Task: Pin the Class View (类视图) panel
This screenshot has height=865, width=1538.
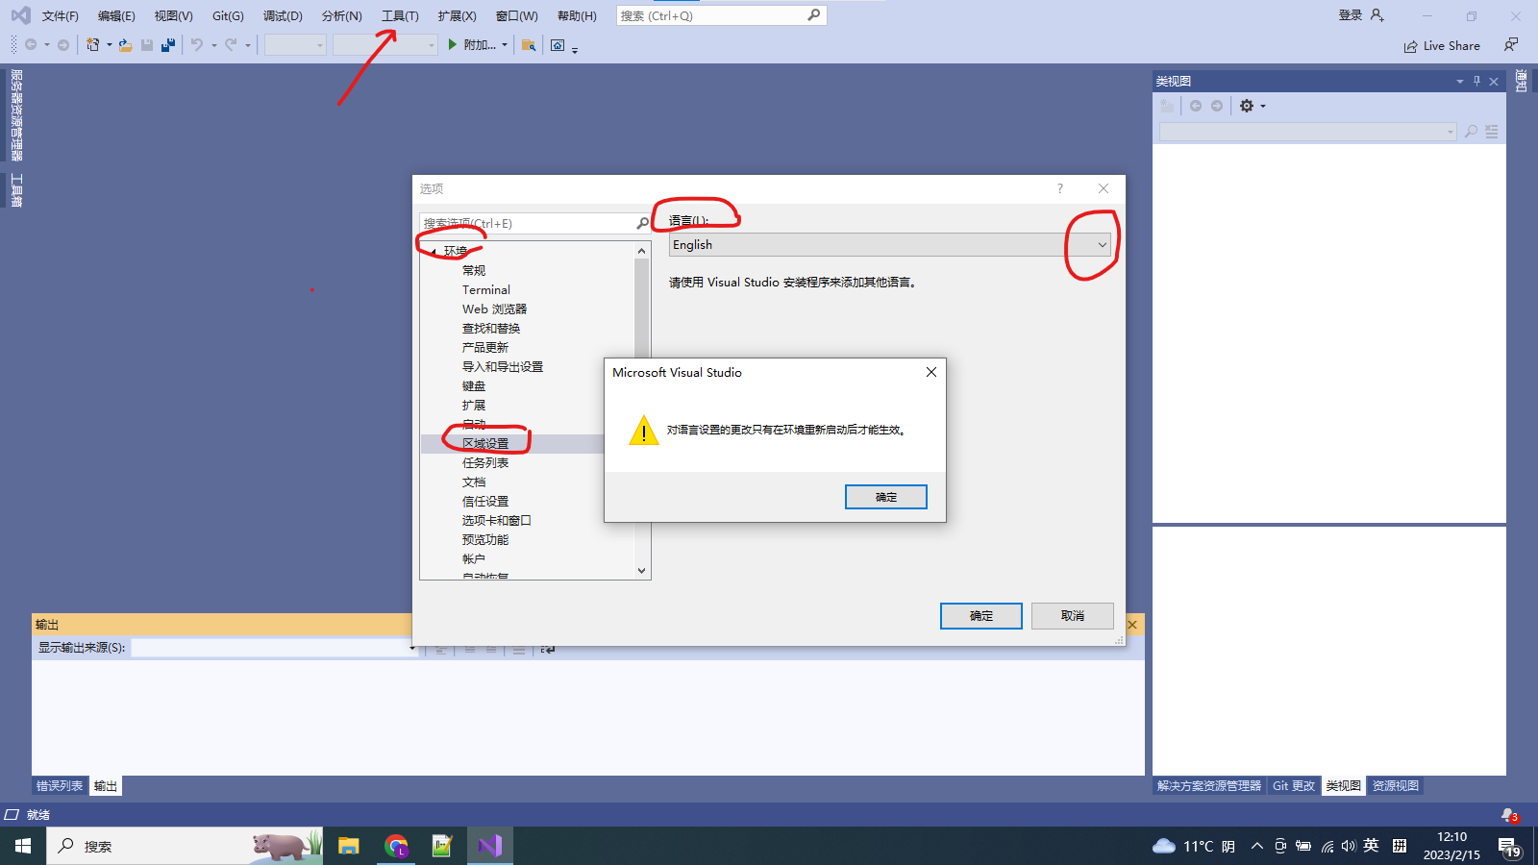Action: tap(1476, 82)
